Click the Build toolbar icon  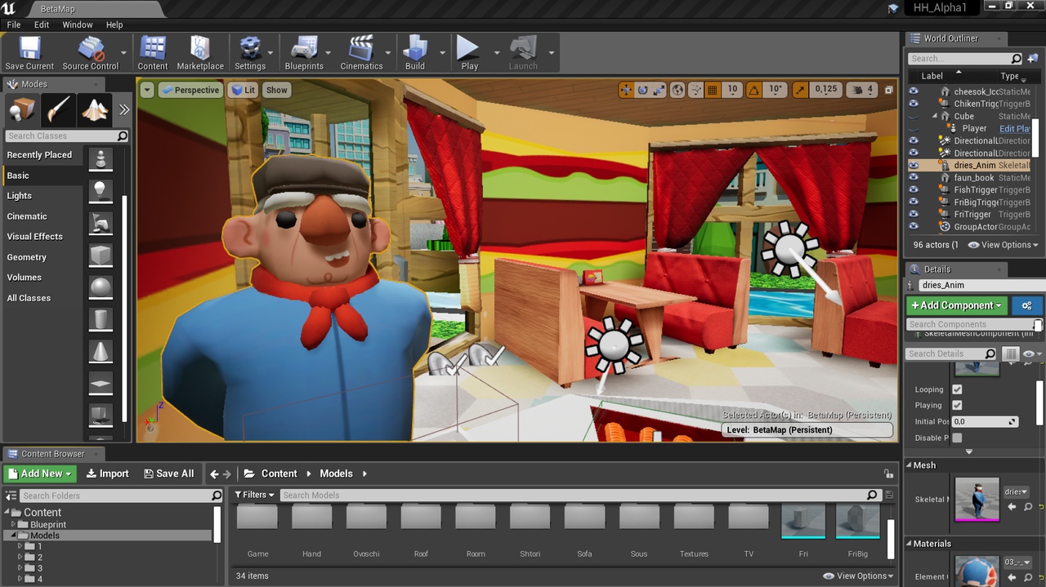click(x=415, y=53)
